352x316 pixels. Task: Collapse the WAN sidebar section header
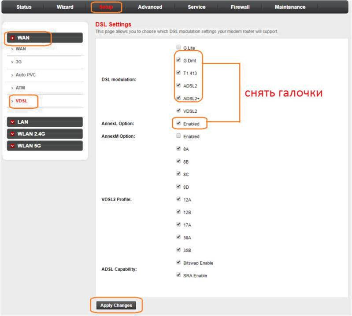point(44,38)
